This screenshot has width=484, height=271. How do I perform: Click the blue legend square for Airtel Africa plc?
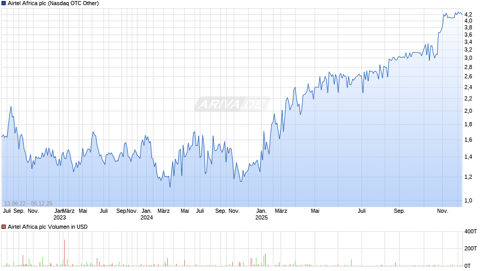click(x=4, y=4)
